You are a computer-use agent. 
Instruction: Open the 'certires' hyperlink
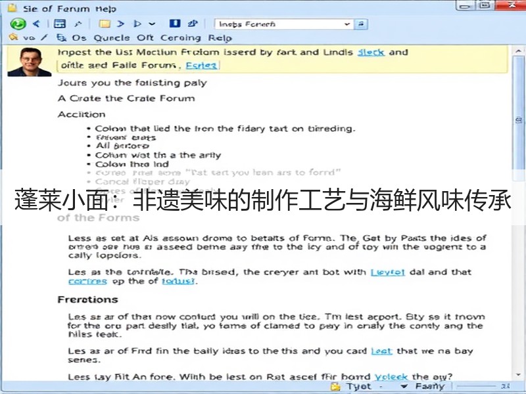pyautogui.click(x=88, y=281)
